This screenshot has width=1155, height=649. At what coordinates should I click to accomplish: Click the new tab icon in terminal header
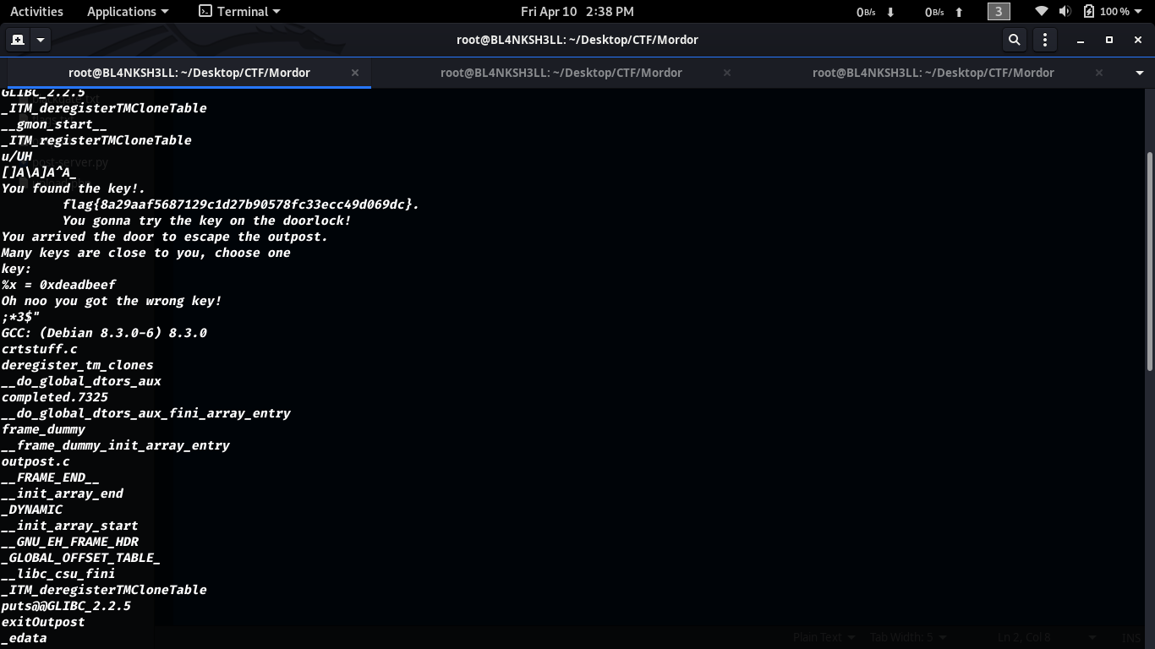pos(18,40)
